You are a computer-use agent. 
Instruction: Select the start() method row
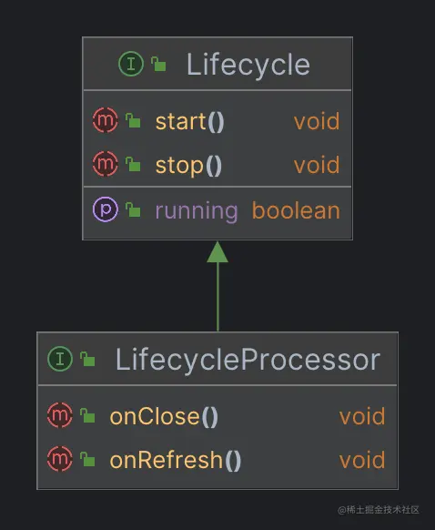[x=217, y=121]
